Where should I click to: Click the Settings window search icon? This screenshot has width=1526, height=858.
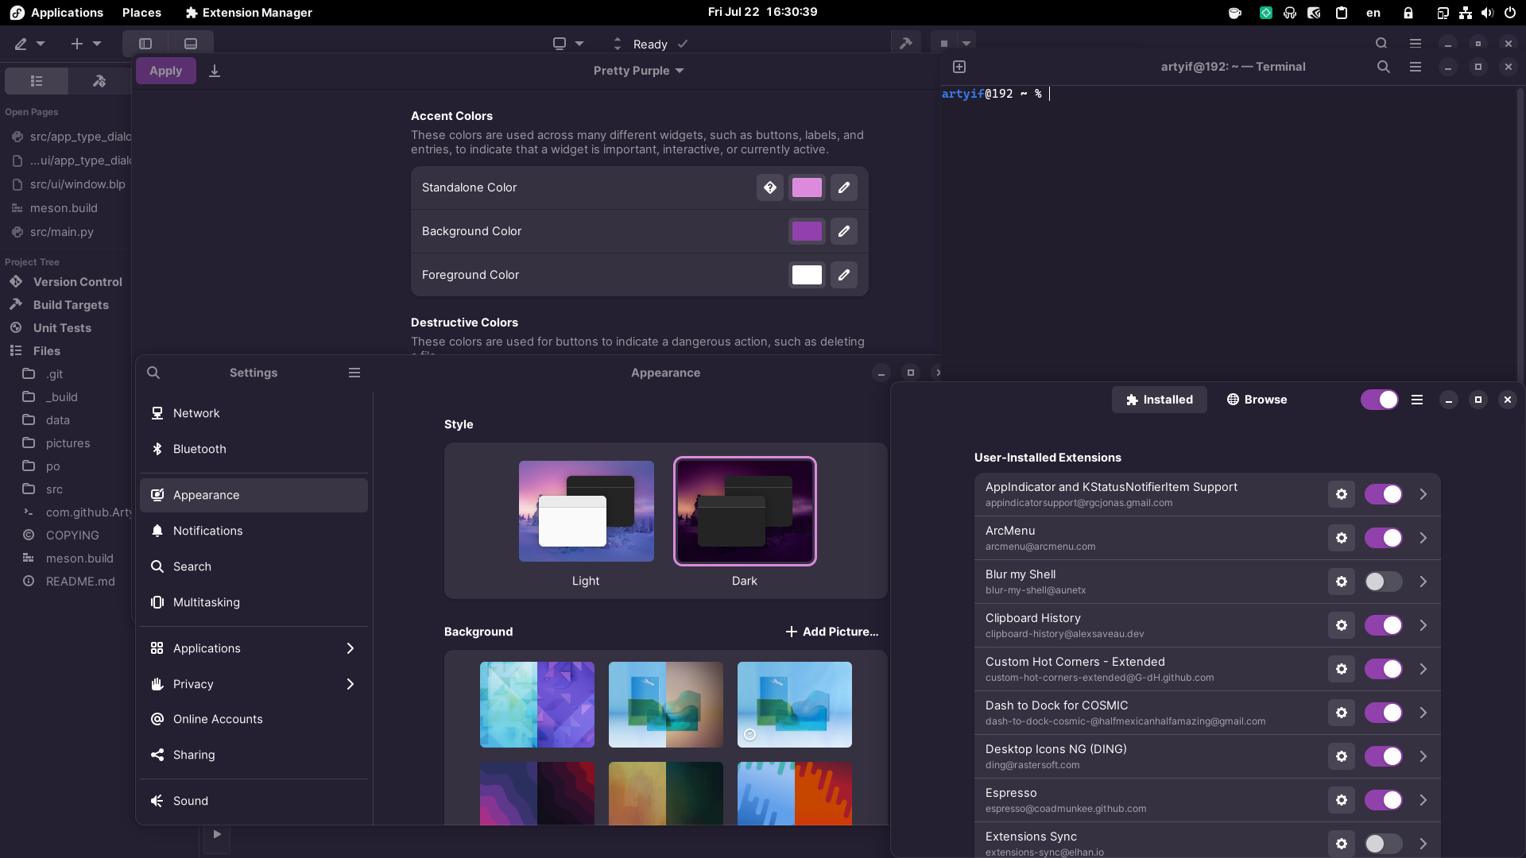coord(154,373)
